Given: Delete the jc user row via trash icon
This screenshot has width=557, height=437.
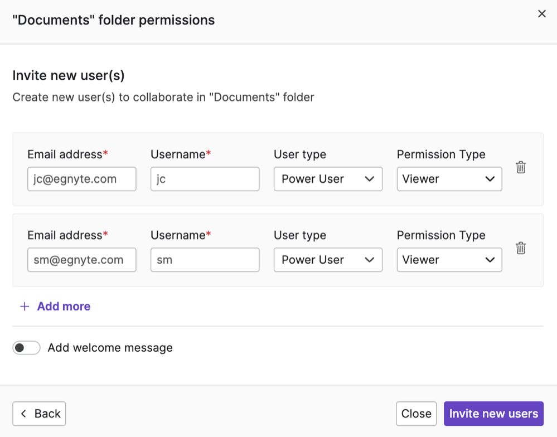Looking at the screenshot, I should (521, 167).
